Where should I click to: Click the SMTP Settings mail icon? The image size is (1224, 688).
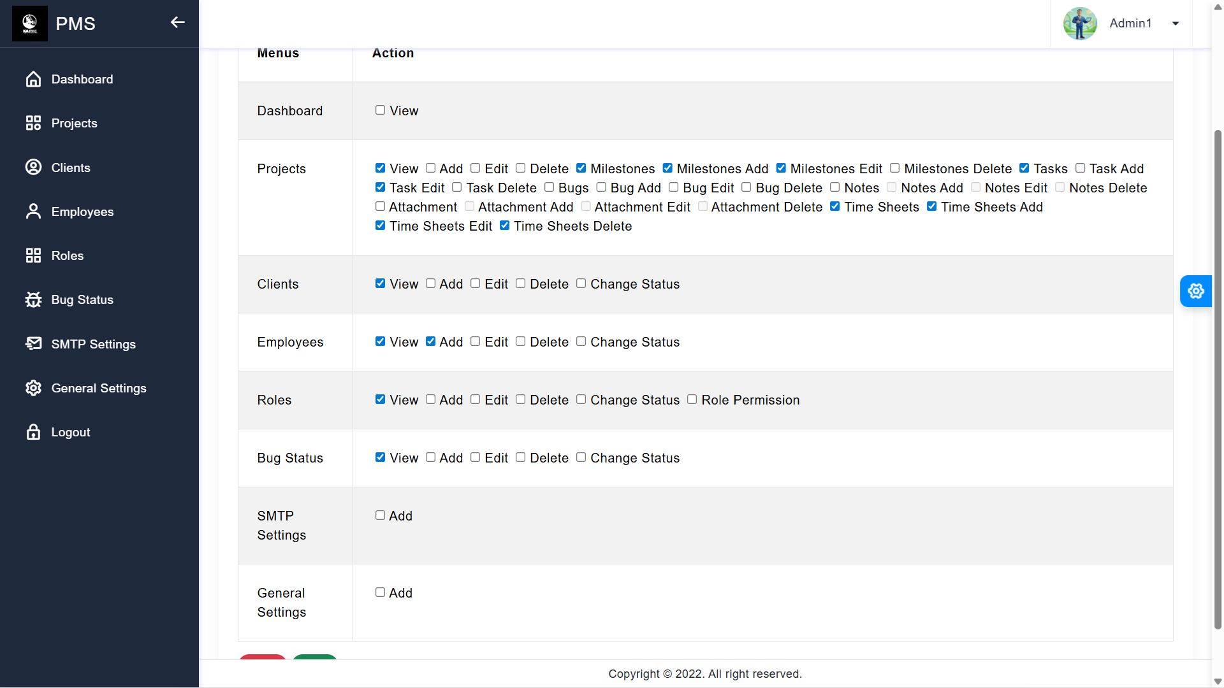click(x=33, y=344)
